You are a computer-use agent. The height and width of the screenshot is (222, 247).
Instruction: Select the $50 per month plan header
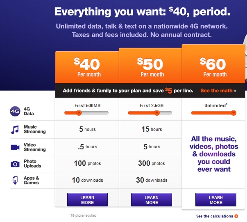click(150, 66)
